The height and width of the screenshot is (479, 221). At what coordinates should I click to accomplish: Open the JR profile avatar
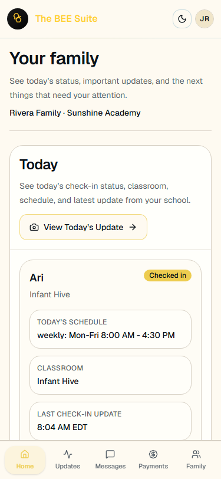pos(204,19)
